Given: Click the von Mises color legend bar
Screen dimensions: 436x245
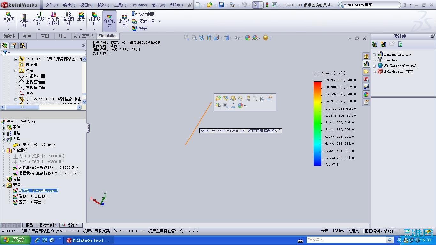Looking at the screenshot, I should [318, 123].
